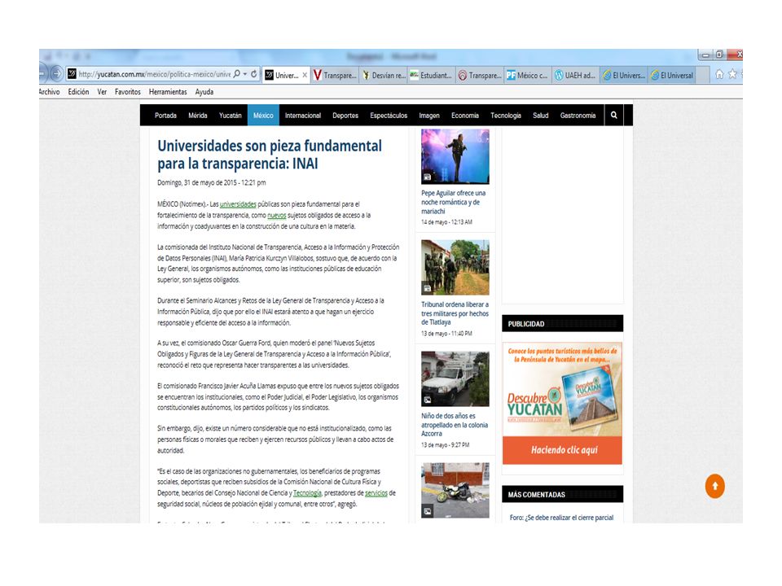This screenshot has height=586, width=782.
Task: Click the gallery icon on the motorcycle photo
Action: tap(428, 511)
